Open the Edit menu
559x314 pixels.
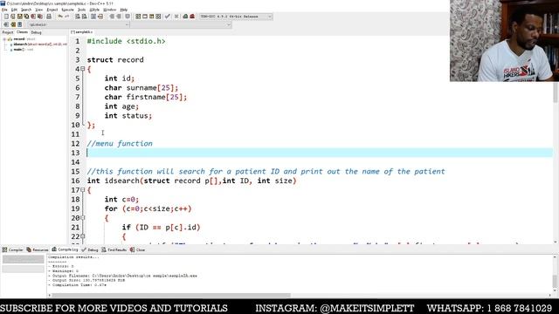(x=14, y=10)
